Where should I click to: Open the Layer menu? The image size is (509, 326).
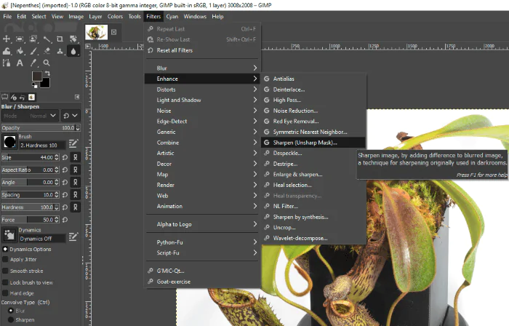[95, 17]
